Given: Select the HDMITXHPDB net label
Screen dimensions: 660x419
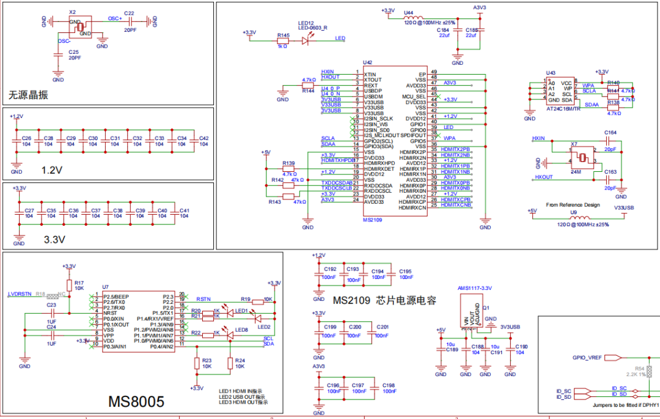Looking at the screenshot, I should click(337, 160).
